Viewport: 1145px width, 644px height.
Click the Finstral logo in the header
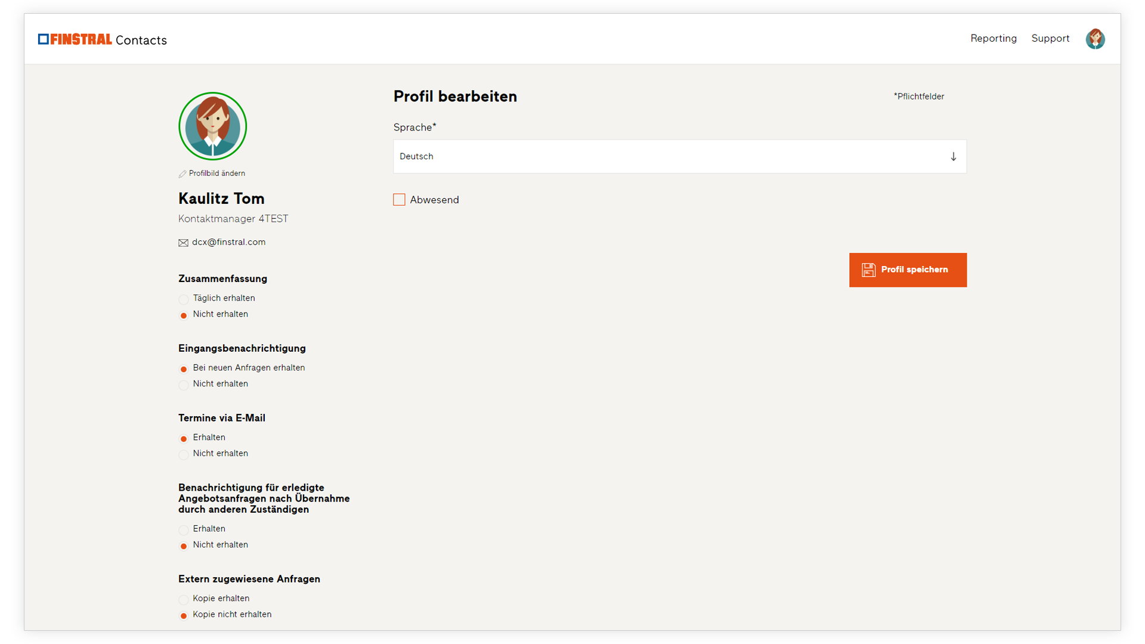pos(75,39)
